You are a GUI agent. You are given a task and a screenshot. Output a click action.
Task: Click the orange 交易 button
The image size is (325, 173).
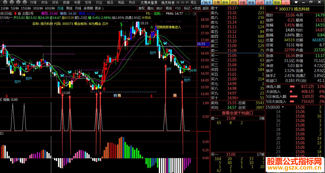217,2
